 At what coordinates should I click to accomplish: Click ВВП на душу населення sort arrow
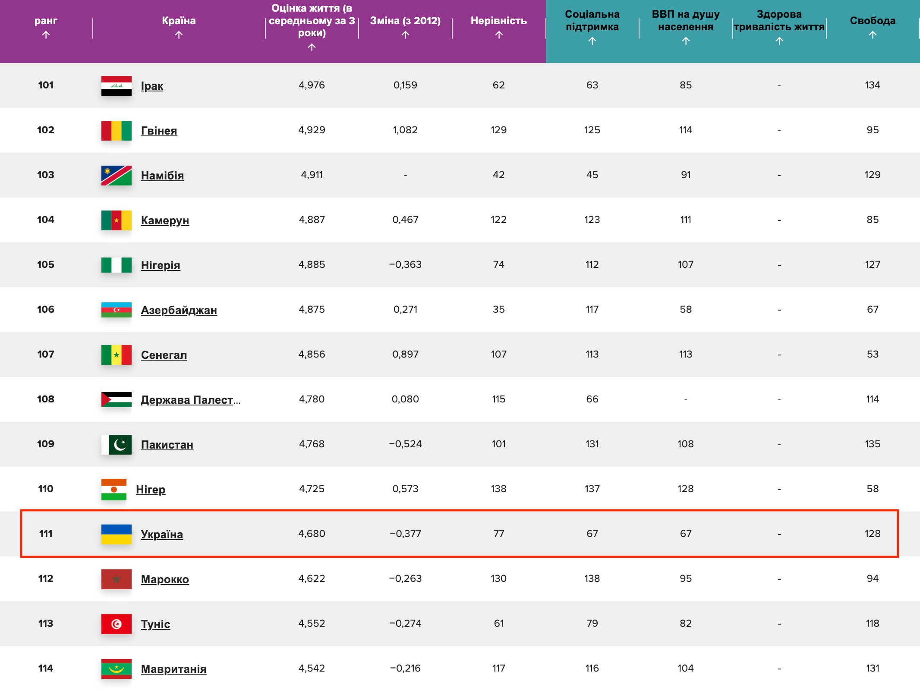pos(686,41)
